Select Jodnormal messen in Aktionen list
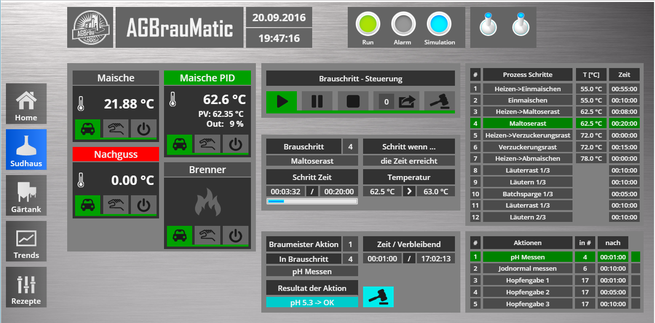The width and height of the screenshot is (655, 323). tap(528, 268)
